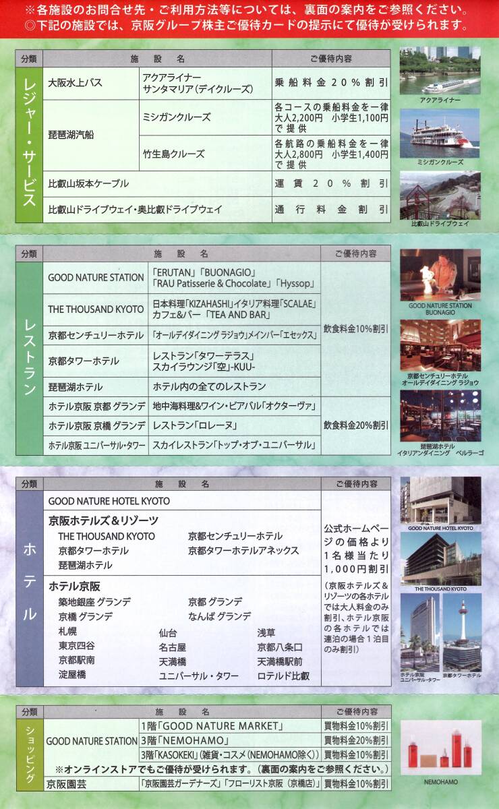499x809 pixels.
Task: Click 京都センチュリーホテル in restaurant table
Action: [x=96, y=335]
